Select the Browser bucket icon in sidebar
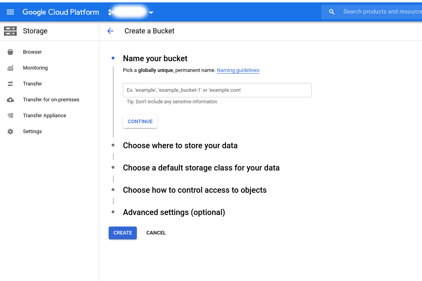This screenshot has height=281, width=422. 10,52
